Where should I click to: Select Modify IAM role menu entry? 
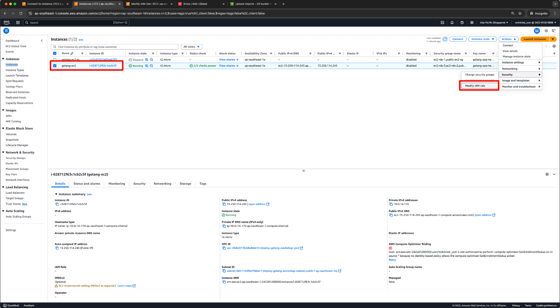point(479,86)
